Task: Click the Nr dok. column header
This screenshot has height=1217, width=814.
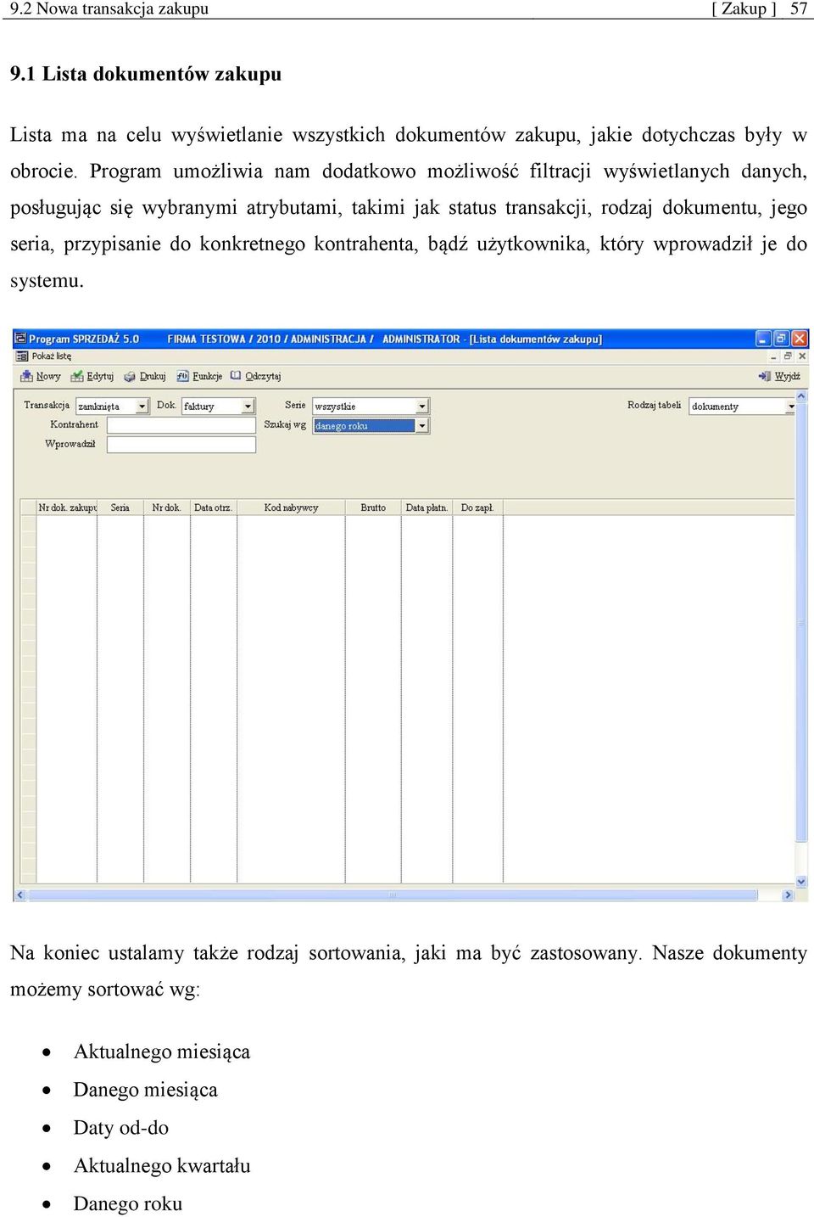Action: pyautogui.click(x=166, y=508)
